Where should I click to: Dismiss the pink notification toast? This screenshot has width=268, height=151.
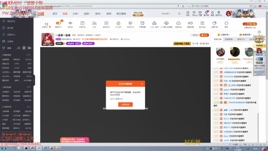(87, 139)
